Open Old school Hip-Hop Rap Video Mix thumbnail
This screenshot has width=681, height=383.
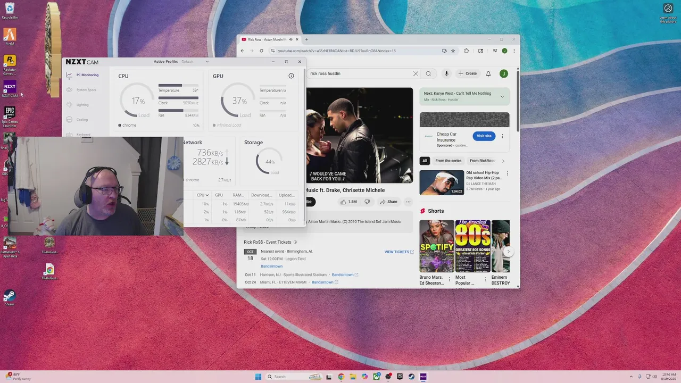tap(442, 182)
